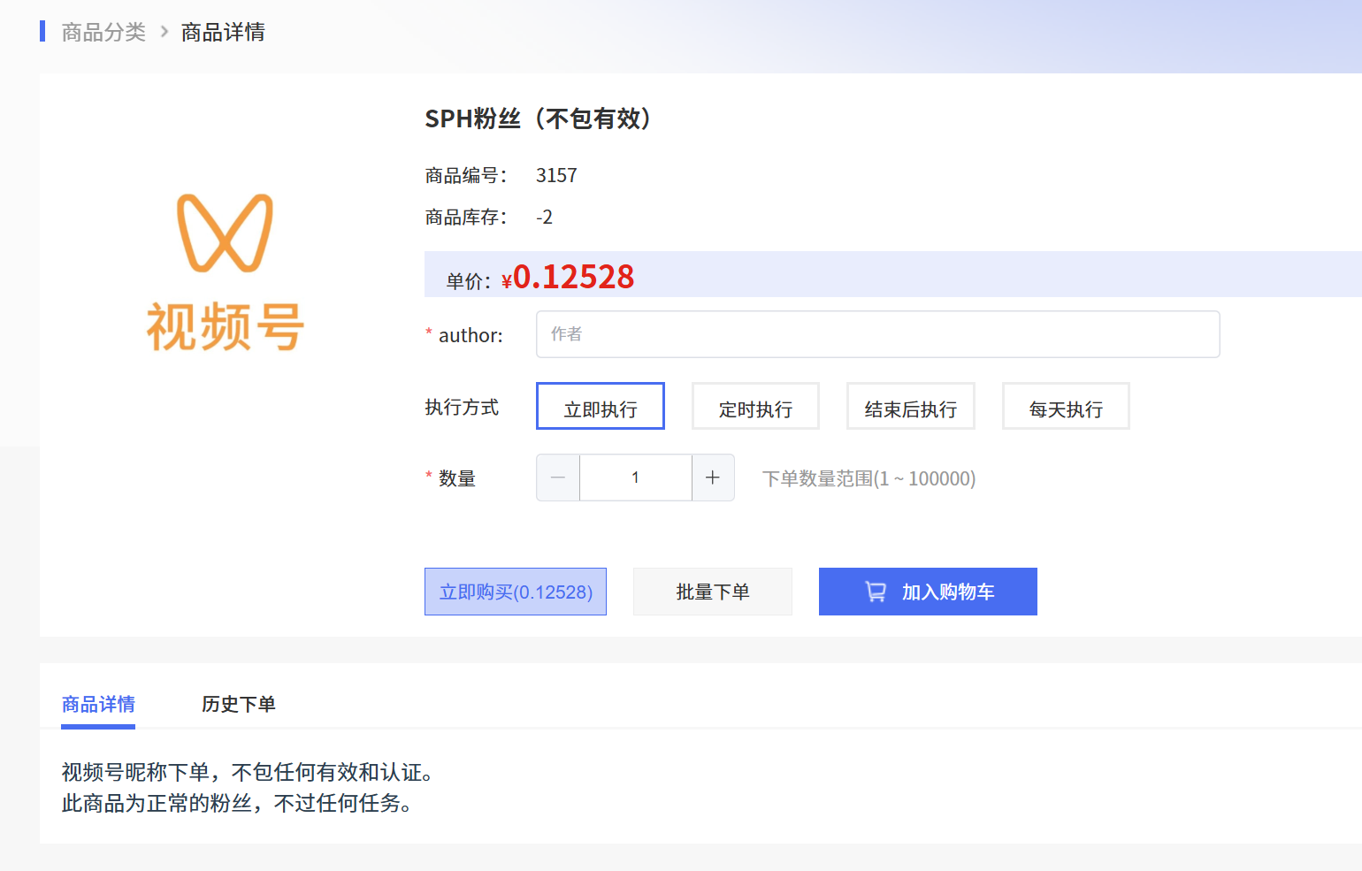This screenshot has width=1362, height=871.
Task: Focus the author input field
Action: tap(877, 334)
